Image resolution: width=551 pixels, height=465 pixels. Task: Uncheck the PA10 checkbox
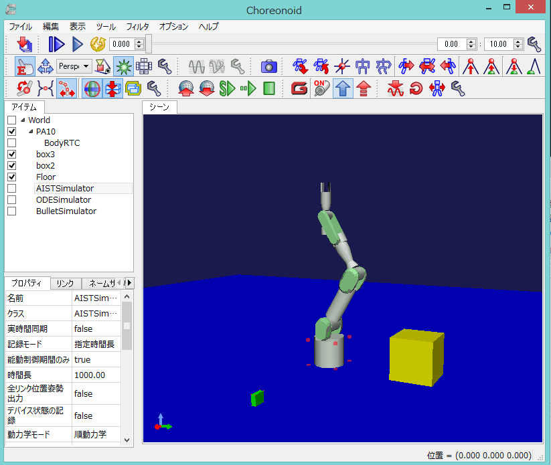[11, 131]
